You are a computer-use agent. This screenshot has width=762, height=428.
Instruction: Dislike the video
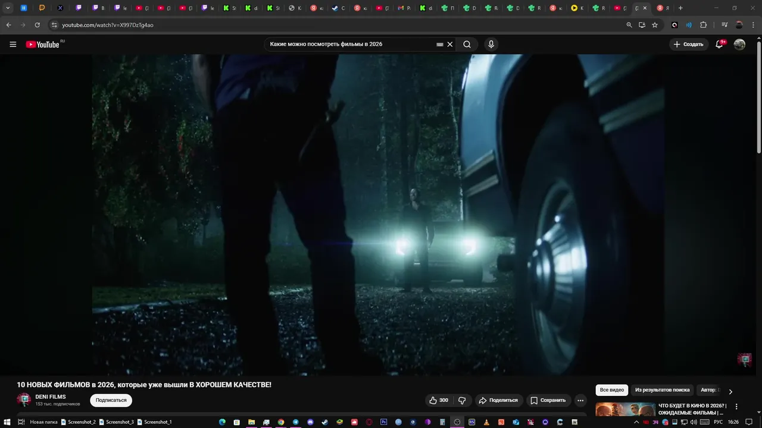pos(462,400)
